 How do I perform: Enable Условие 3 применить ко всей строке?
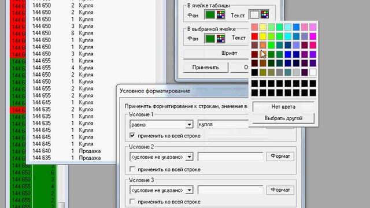point(132,202)
